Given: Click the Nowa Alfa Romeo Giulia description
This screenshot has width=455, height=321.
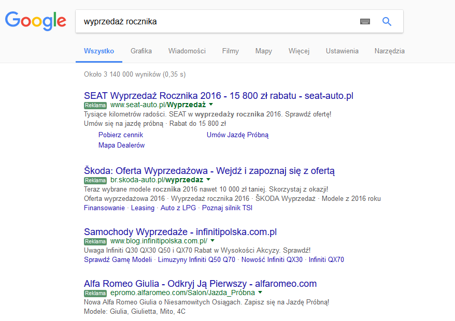Looking at the screenshot, I should [x=207, y=302].
